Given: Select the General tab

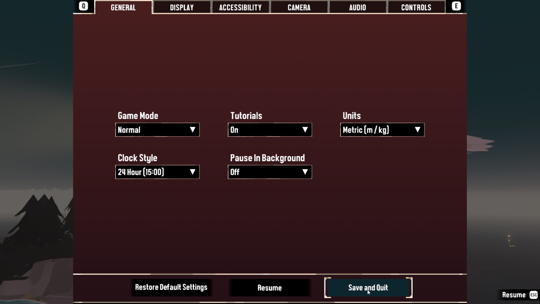Looking at the screenshot, I should pos(123,8).
